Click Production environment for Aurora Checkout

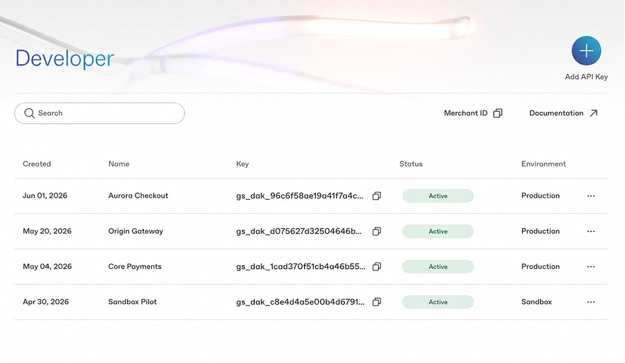click(x=541, y=196)
